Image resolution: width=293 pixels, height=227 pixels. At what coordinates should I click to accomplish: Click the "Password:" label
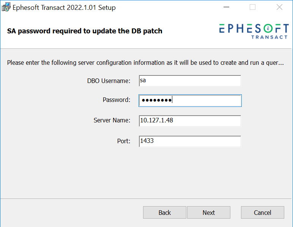pyautogui.click(x=117, y=100)
